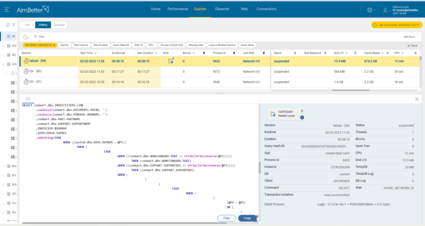
Task: Go to the Home menu
Action: [156, 9]
